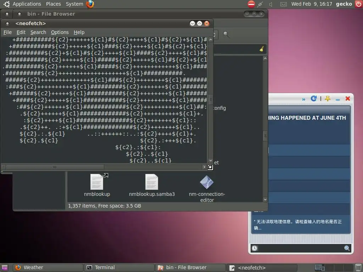
Task: Open the System menu
Action: 74,4
